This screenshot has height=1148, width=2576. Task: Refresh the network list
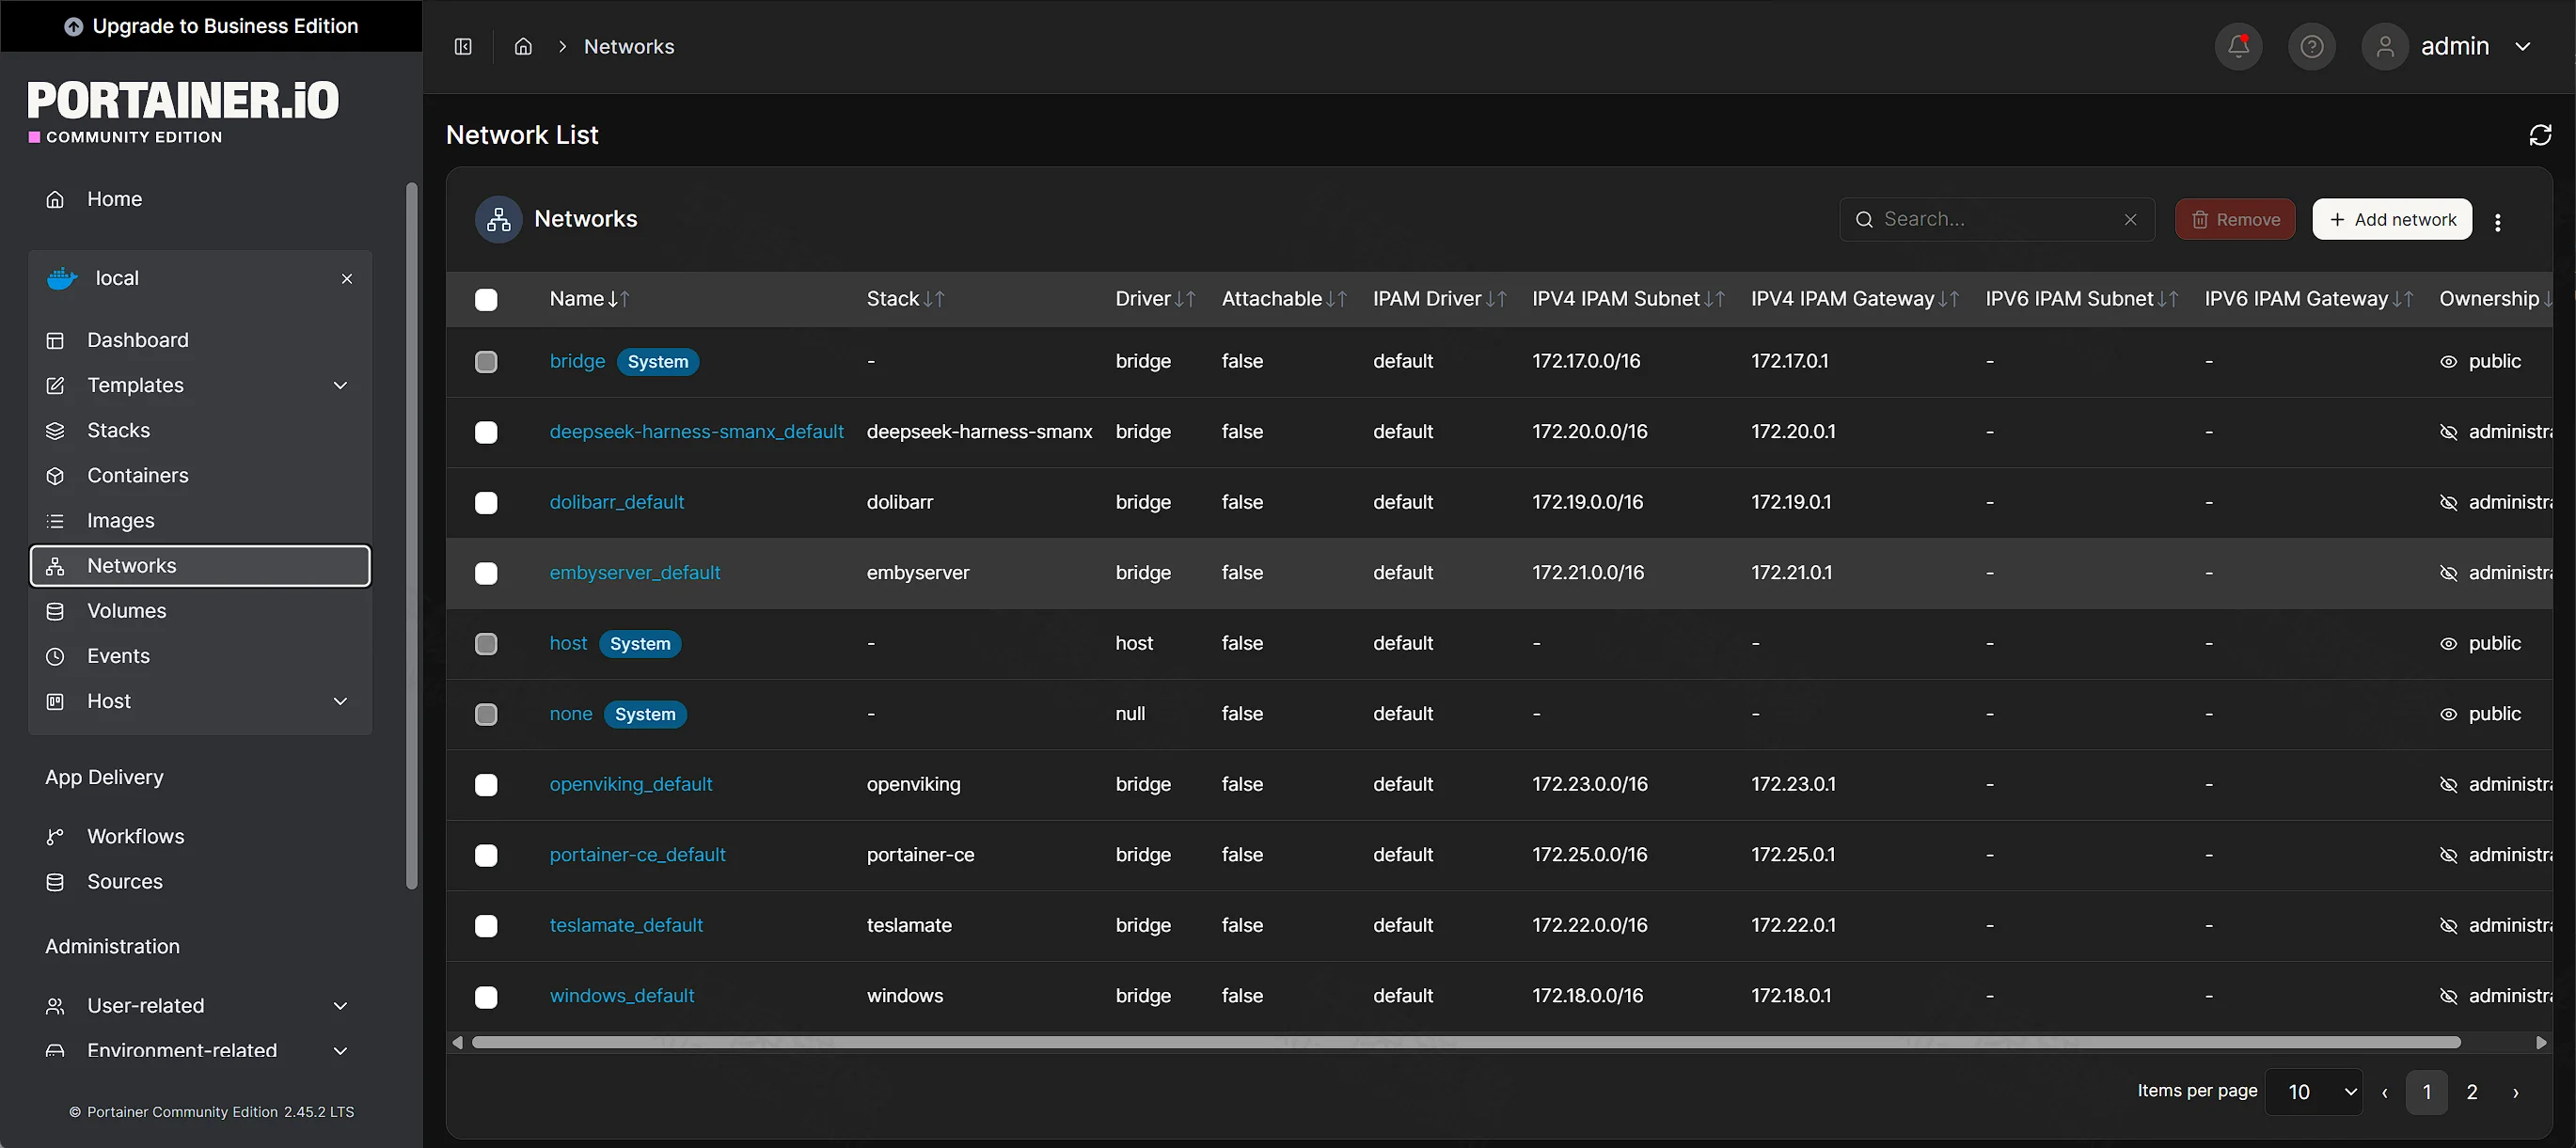click(2540, 135)
